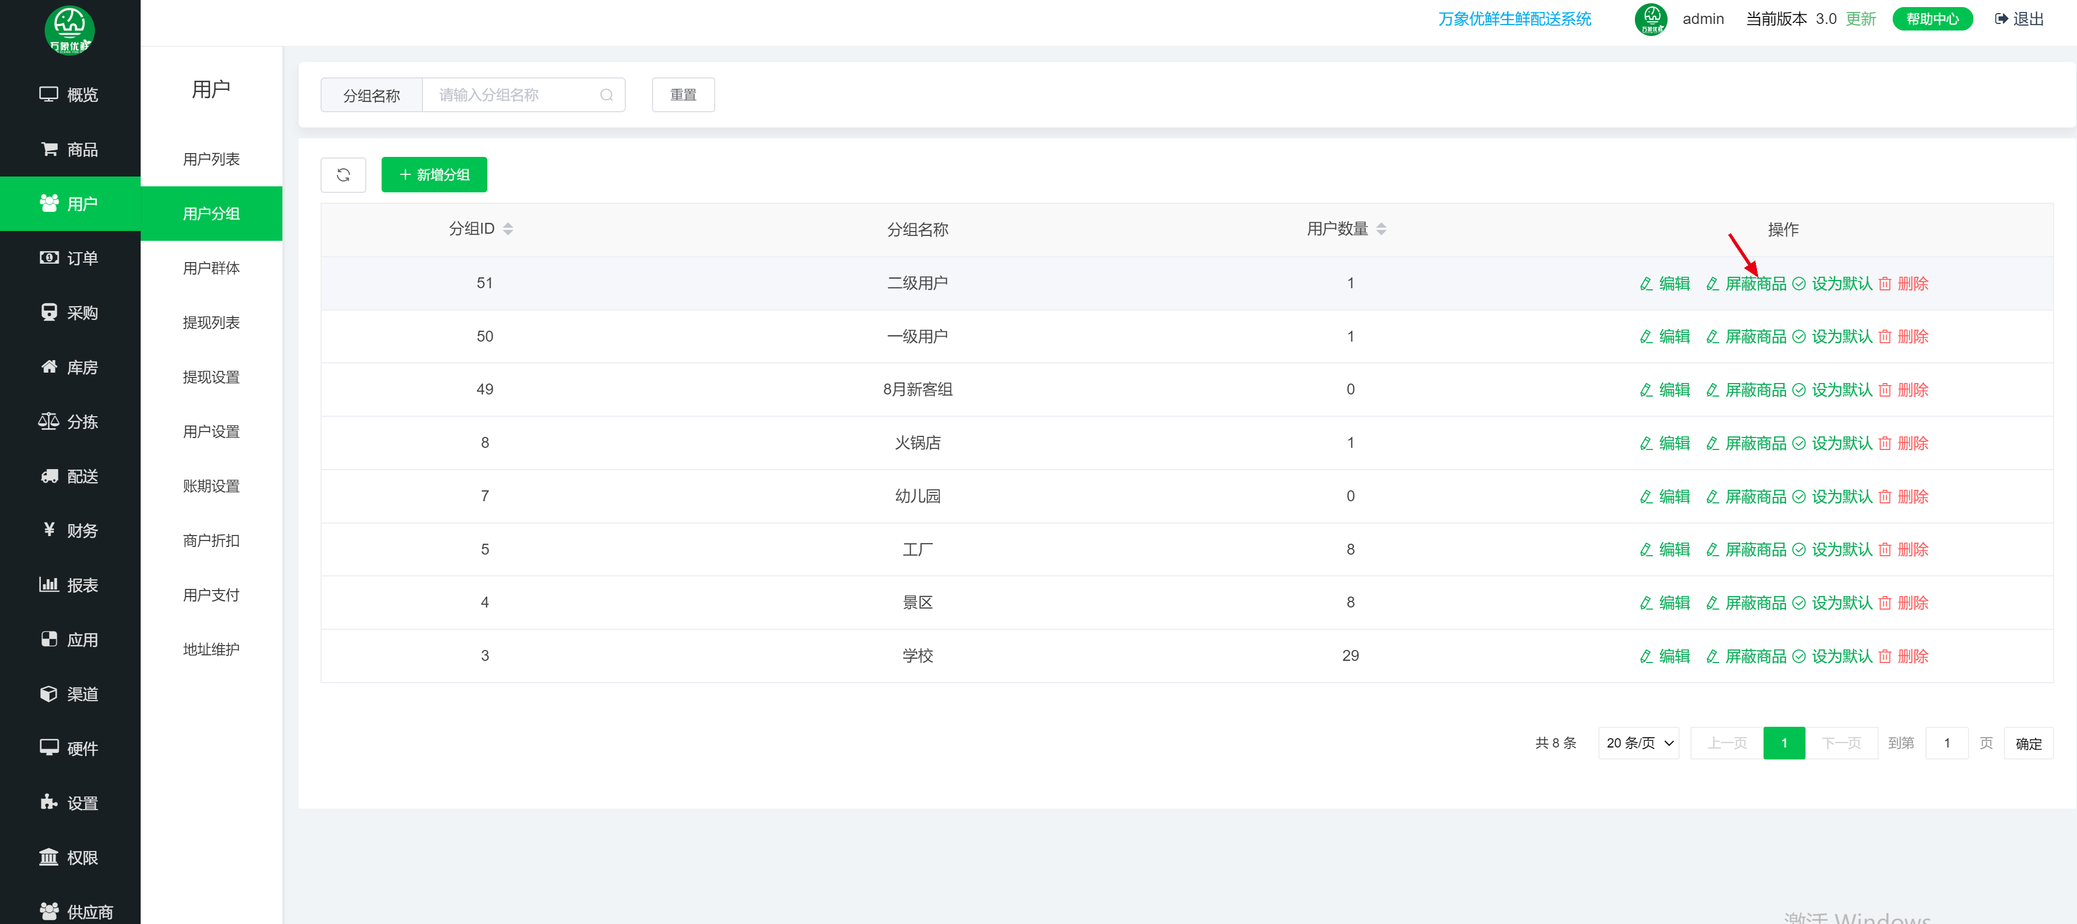The image size is (2077, 924).
Task: Open 用户设置 submenu item
Action: click(x=212, y=431)
